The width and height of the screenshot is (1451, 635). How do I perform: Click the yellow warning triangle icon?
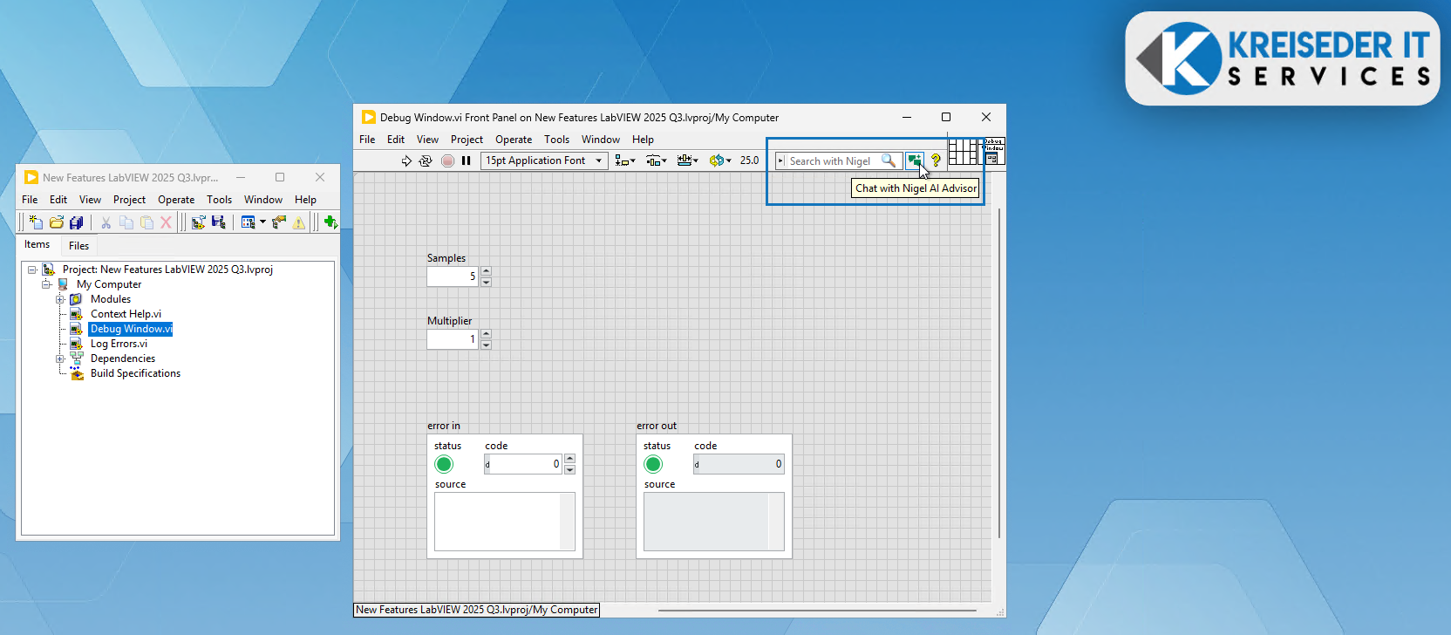tap(299, 222)
